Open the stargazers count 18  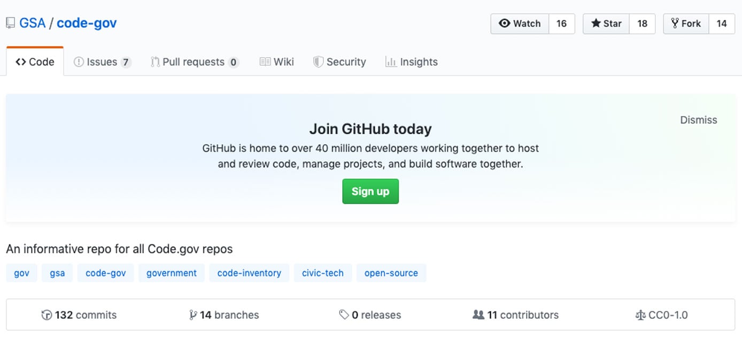[x=642, y=24]
